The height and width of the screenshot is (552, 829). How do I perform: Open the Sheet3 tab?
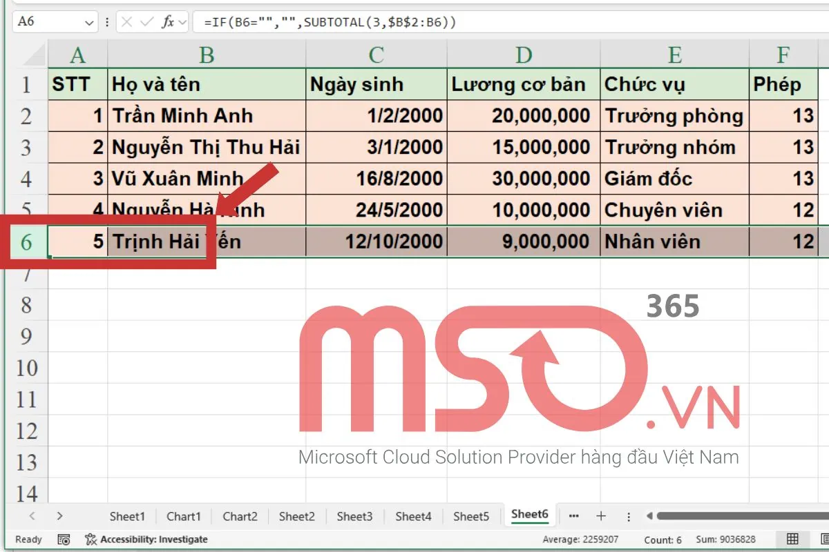tap(354, 515)
